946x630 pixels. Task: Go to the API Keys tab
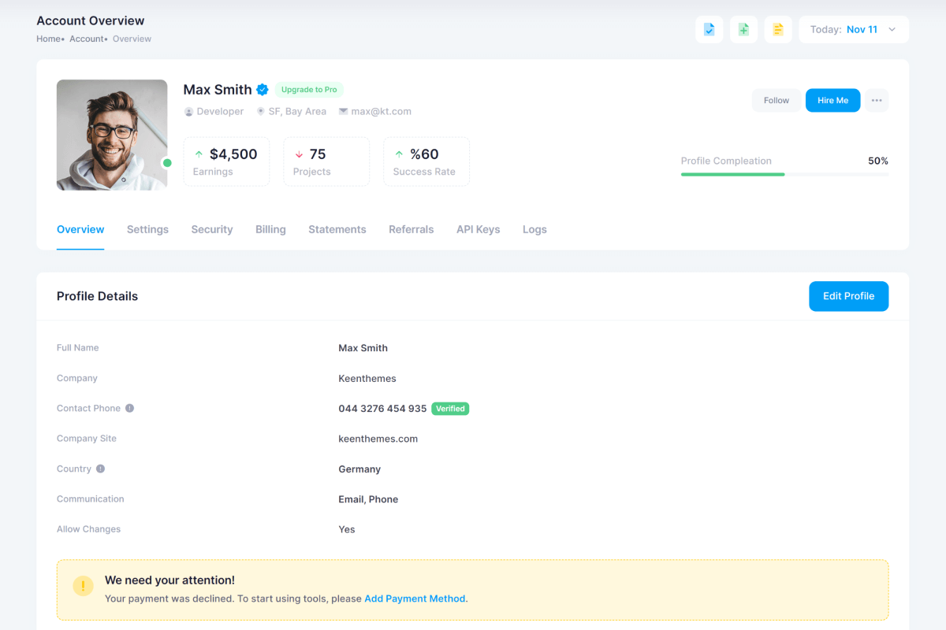click(478, 229)
